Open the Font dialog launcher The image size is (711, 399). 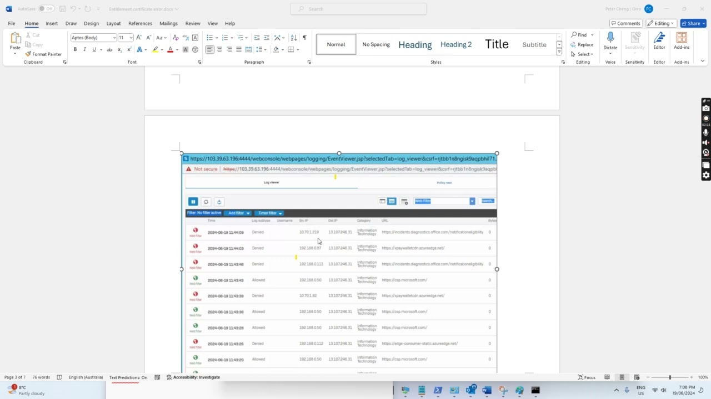point(199,62)
